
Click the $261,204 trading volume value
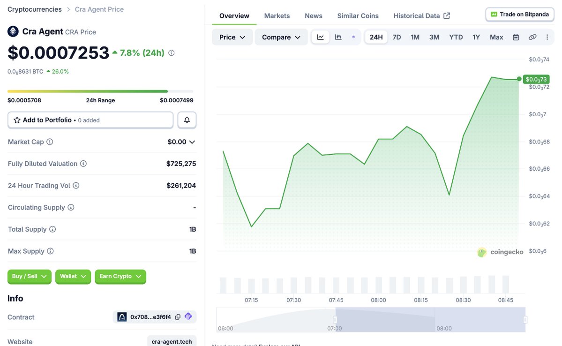tap(181, 185)
